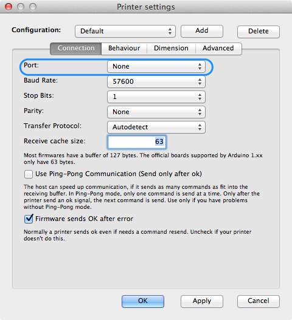Open the Port dropdown
Screen dimensions: 292x320
(x=156, y=66)
